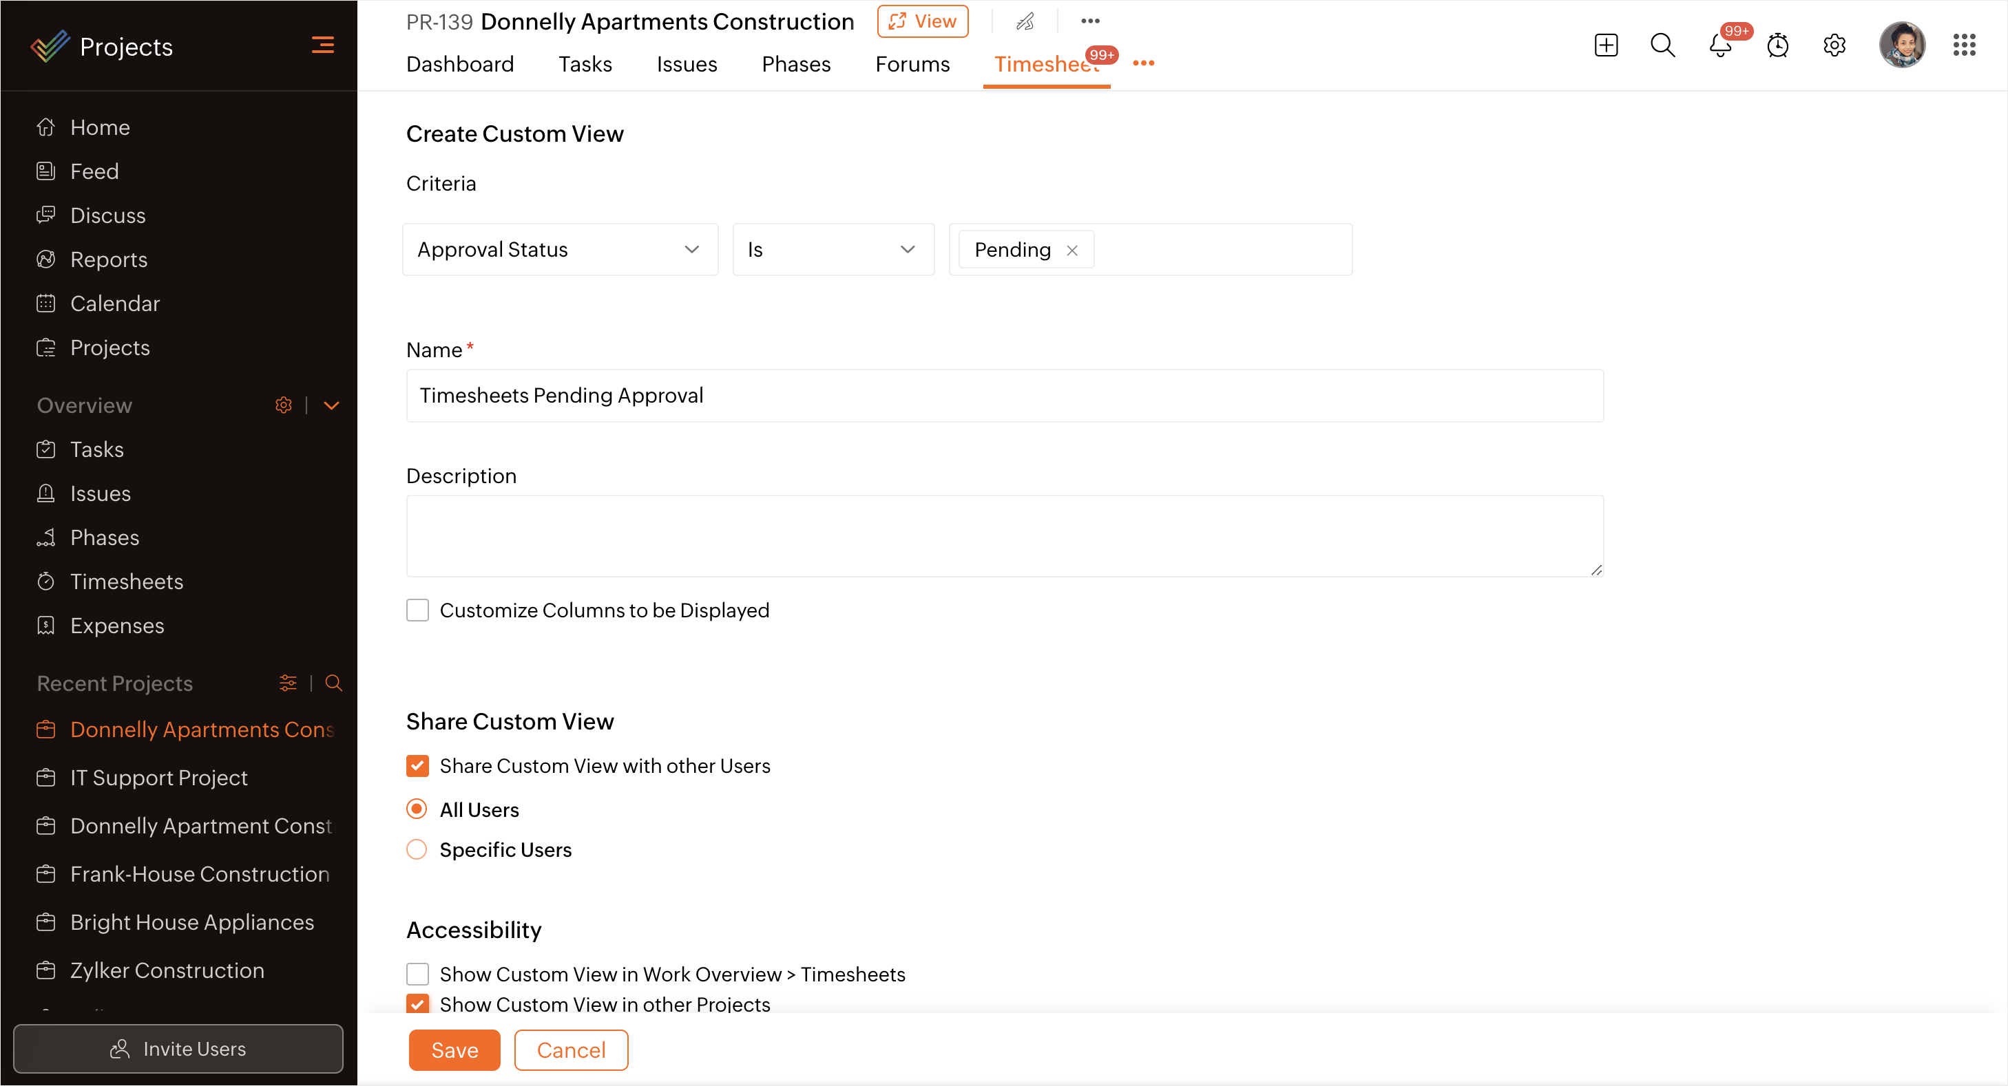This screenshot has height=1086, width=2008.
Task: Open the search magnifier in top bar
Action: pos(1662,45)
